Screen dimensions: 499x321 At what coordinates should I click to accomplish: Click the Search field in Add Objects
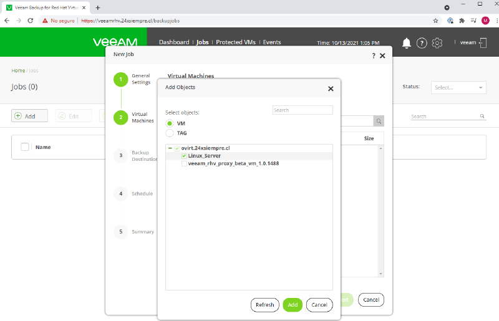[x=303, y=110]
